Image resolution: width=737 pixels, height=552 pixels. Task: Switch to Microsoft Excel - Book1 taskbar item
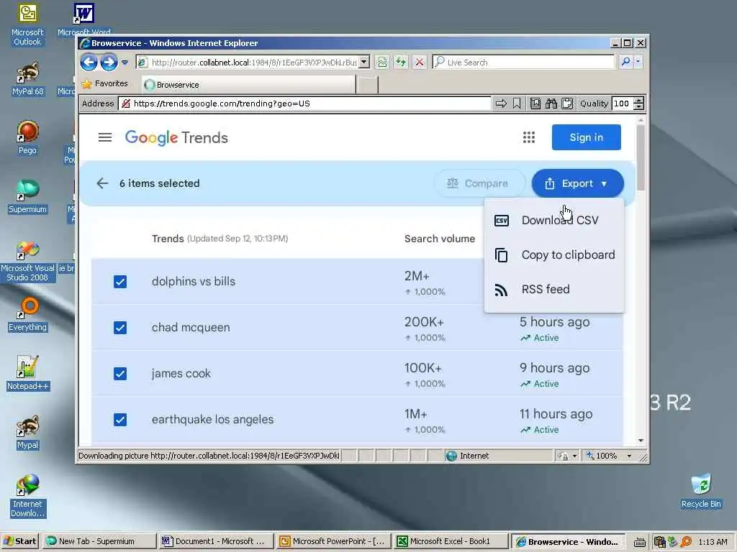tap(451, 541)
